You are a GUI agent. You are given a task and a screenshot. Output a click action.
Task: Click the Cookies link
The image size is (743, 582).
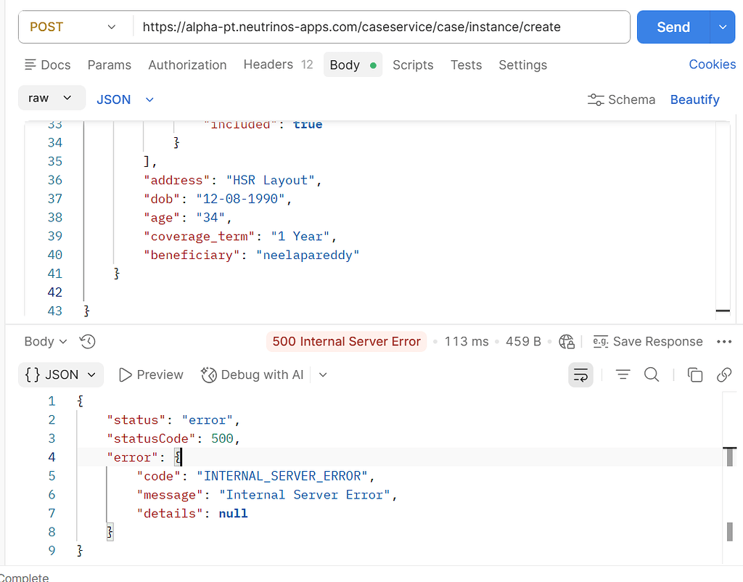tap(713, 65)
